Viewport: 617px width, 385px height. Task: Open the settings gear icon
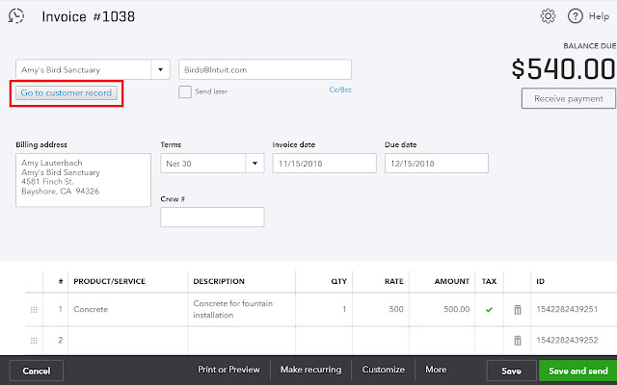pos(549,16)
